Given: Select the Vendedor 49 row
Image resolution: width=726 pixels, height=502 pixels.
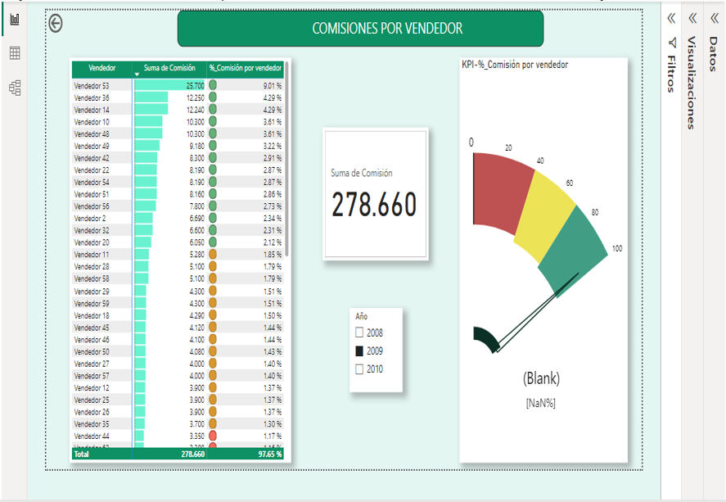Looking at the screenshot, I should (178, 146).
